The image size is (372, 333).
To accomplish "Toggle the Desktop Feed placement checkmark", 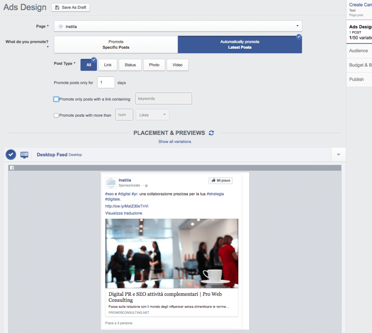I will pyautogui.click(x=11, y=155).
